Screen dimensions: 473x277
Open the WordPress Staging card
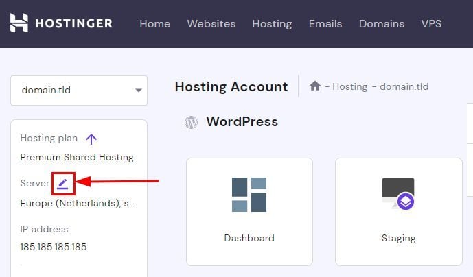(x=398, y=212)
